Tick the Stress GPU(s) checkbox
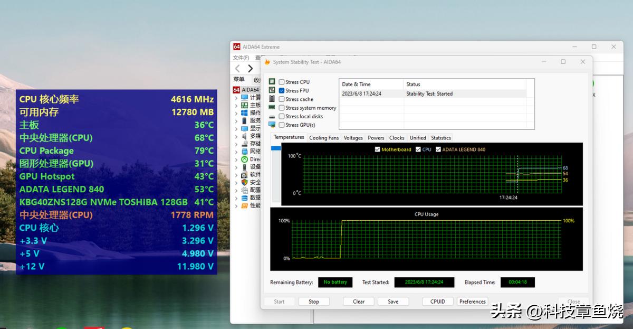This screenshot has width=633, height=329. point(282,125)
